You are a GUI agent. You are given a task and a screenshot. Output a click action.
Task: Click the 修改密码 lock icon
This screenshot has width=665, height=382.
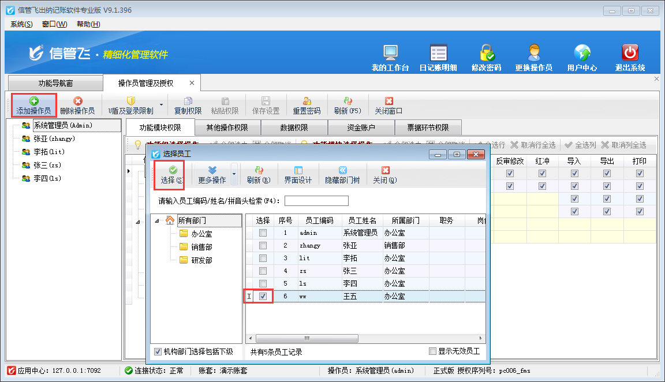487,53
